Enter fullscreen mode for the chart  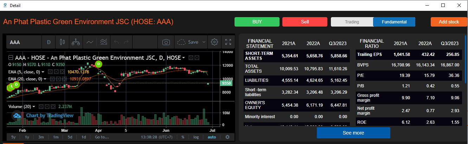pos(228,42)
